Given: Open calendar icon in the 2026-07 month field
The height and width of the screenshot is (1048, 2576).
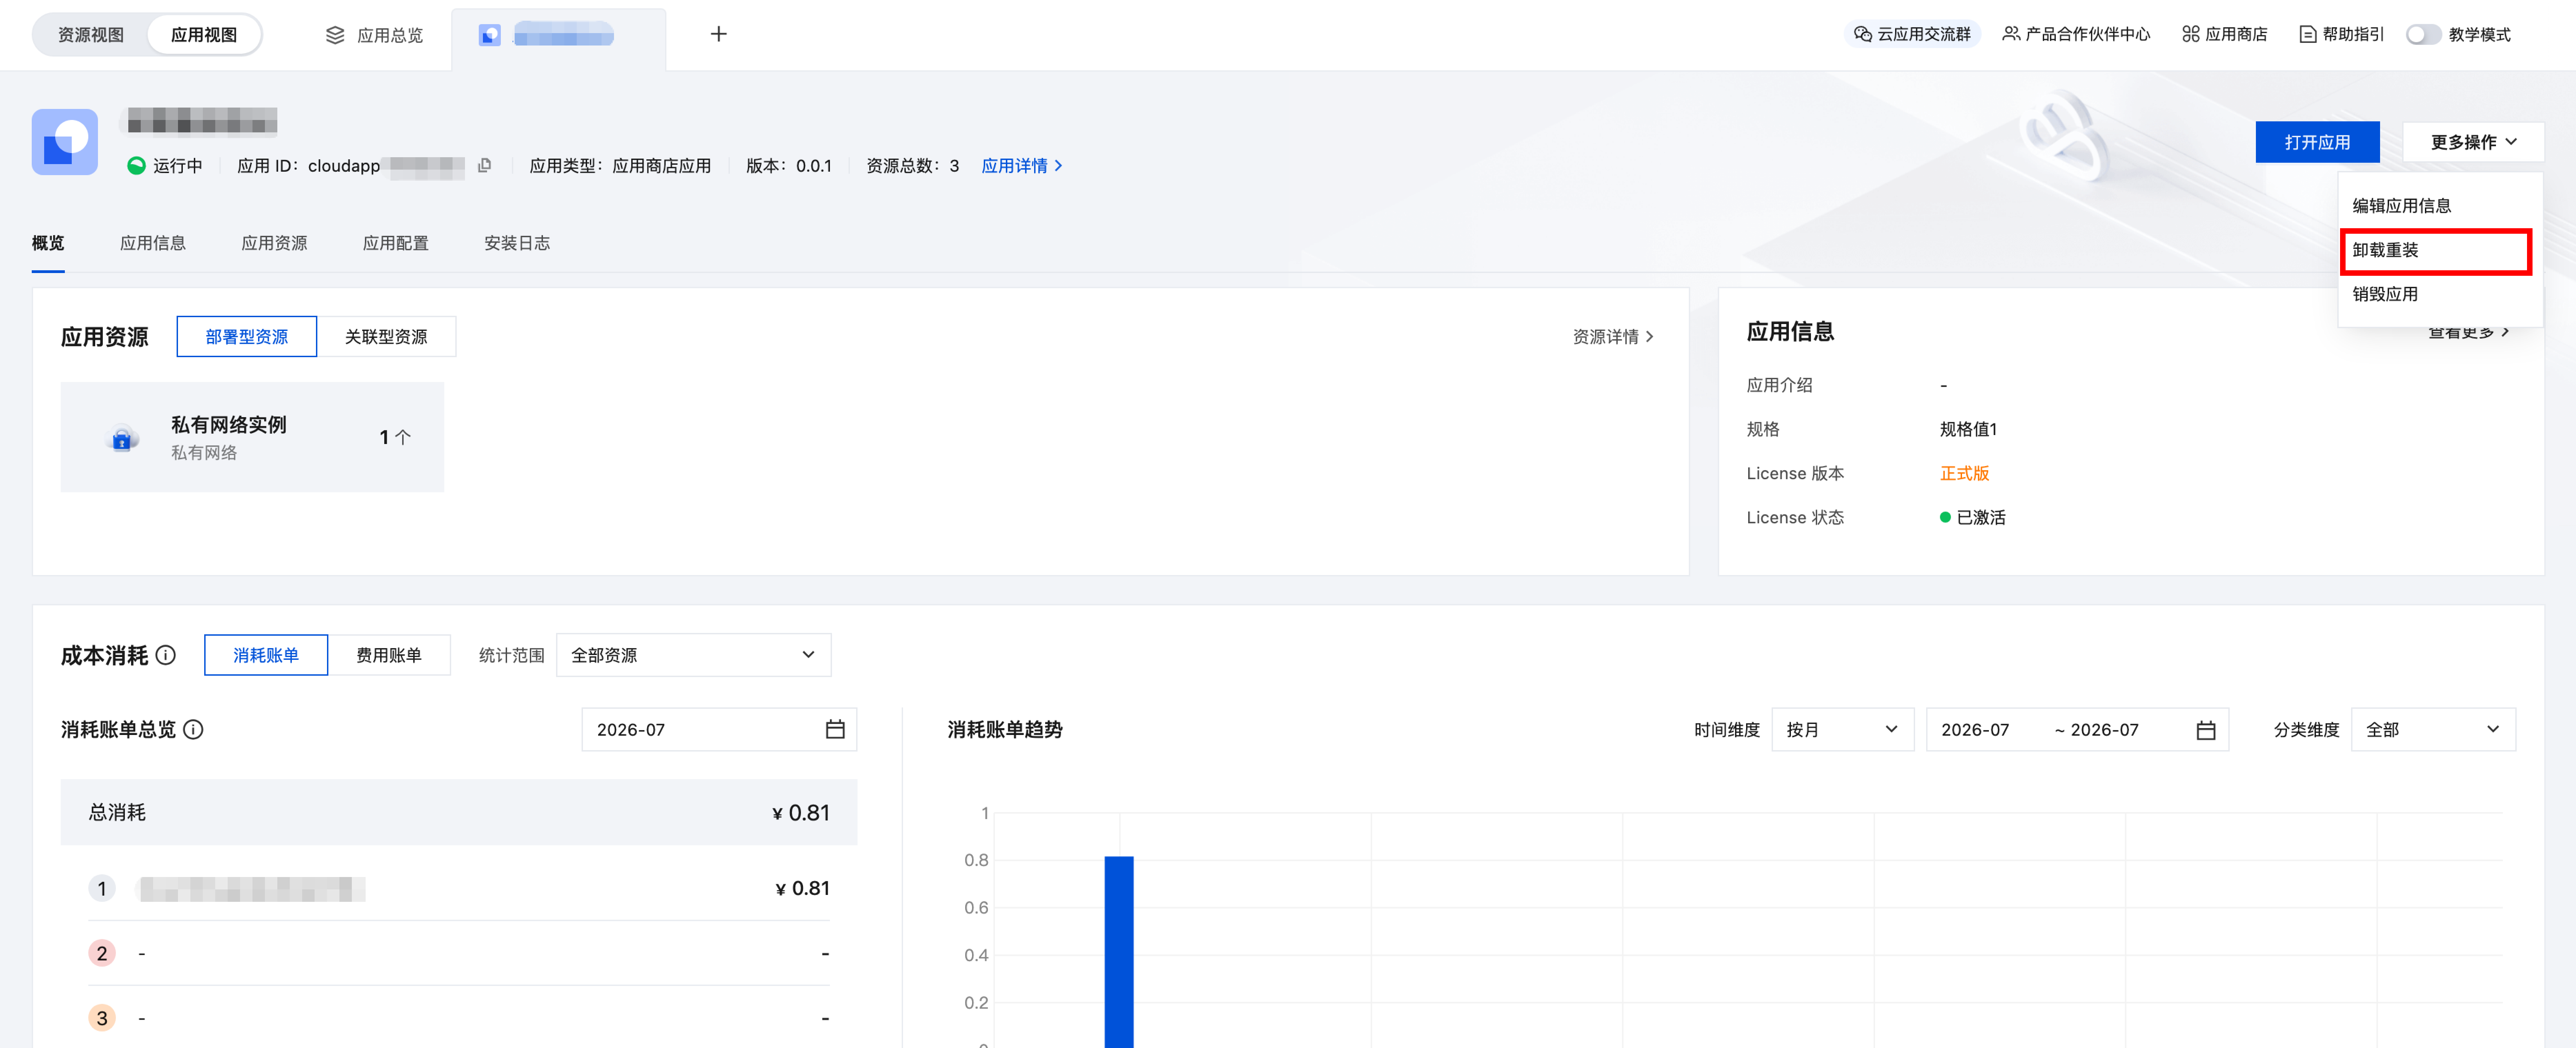Looking at the screenshot, I should (x=835, y=729).
